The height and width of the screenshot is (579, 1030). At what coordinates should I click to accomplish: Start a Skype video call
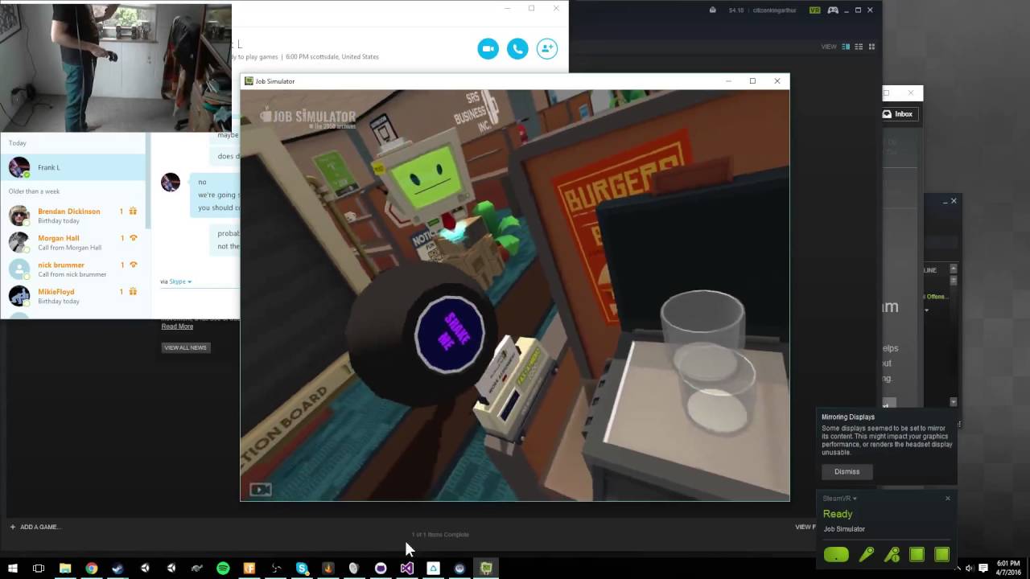488,48
